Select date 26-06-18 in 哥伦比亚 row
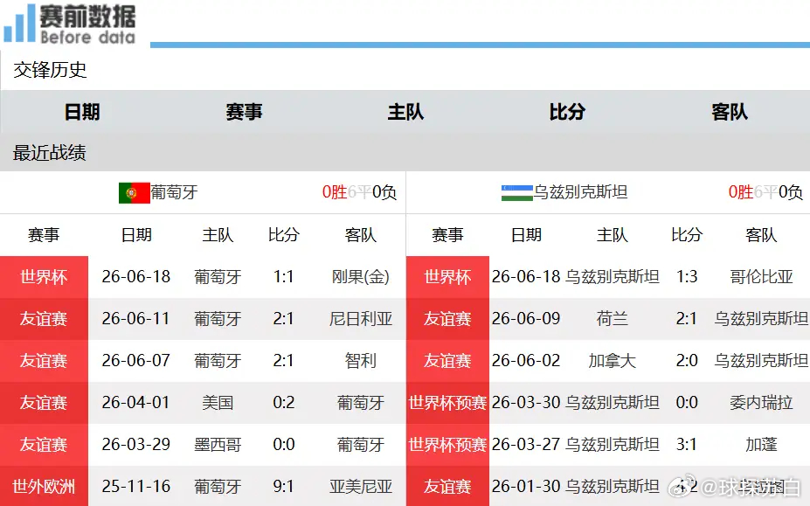The width and height of the screenshot is (810, 506). pyautogui.click(x=526, y=277)
